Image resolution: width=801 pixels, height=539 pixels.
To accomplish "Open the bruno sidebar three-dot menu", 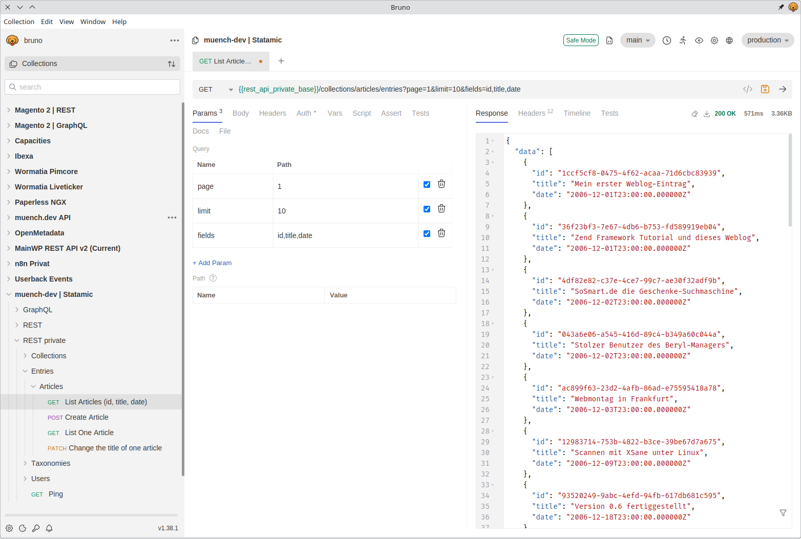I will coord(175,40).
